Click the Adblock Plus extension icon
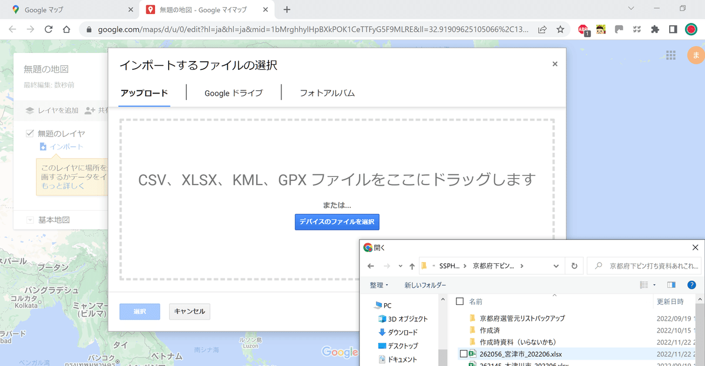The height and width of the screenshot is (366, 705). tap(584, 29)
